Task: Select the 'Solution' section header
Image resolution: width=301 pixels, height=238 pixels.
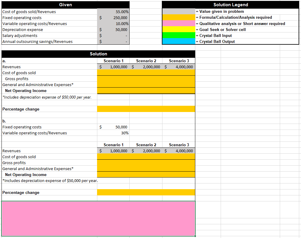Action: [99, 54]
